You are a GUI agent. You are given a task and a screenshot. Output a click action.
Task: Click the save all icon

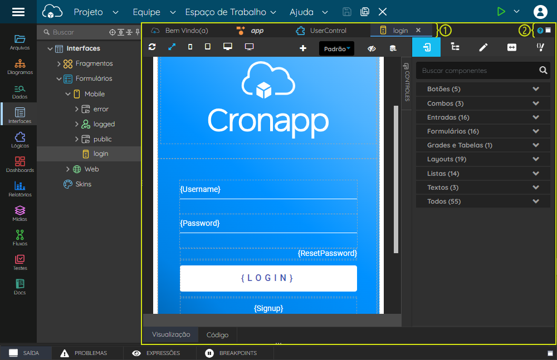(x=365, y=12)
